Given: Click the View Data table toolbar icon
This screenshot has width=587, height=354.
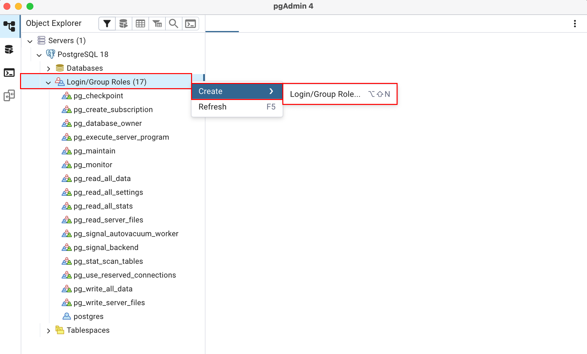Looking at the screenshot, I should [141, 24].
